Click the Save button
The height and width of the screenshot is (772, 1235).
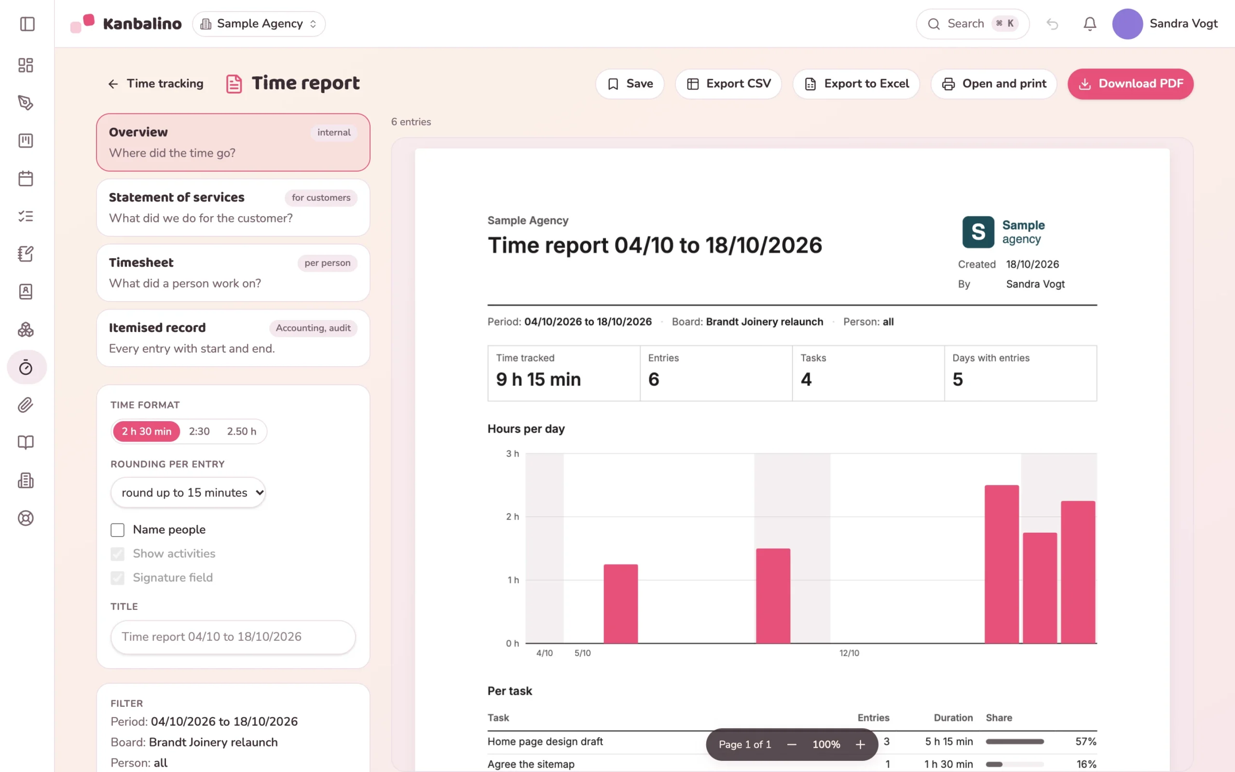pyautogui.click(x=630, y=84)
